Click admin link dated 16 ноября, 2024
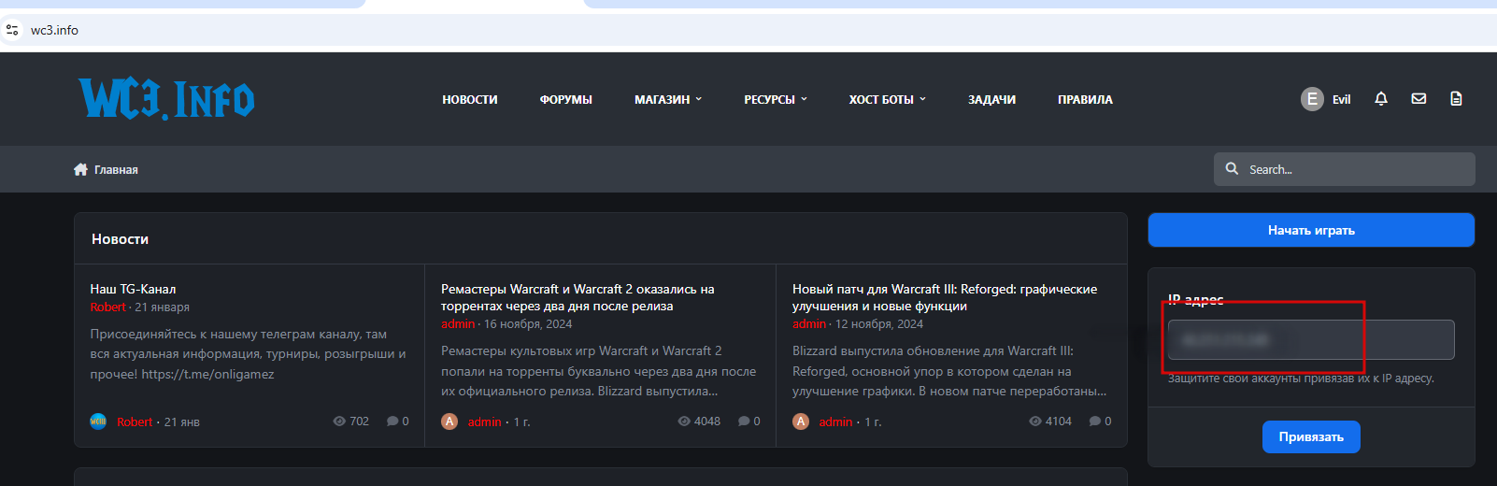This screenshot has width=1497, height=486. coord(458,324)
